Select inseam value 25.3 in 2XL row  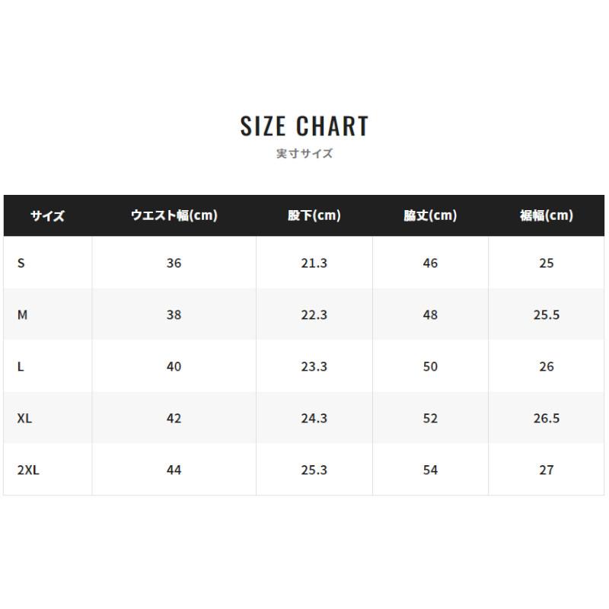tap(314, 470)
